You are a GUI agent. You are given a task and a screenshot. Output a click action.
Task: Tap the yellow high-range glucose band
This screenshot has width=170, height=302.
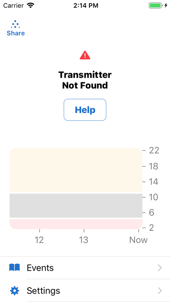(x=76, y=170)
